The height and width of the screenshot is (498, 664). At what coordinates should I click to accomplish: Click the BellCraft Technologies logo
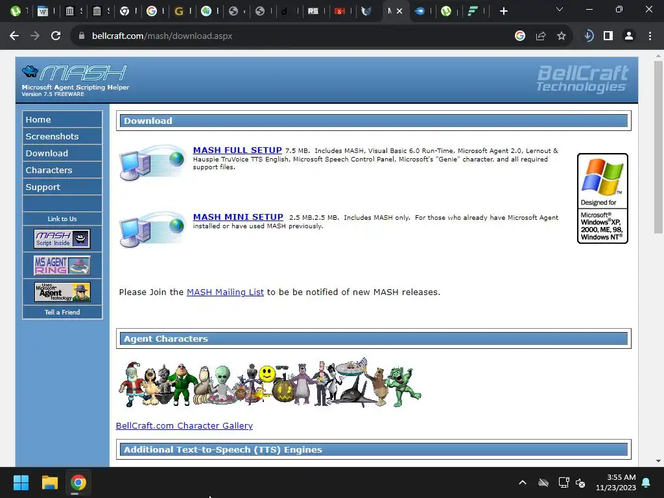583,78
